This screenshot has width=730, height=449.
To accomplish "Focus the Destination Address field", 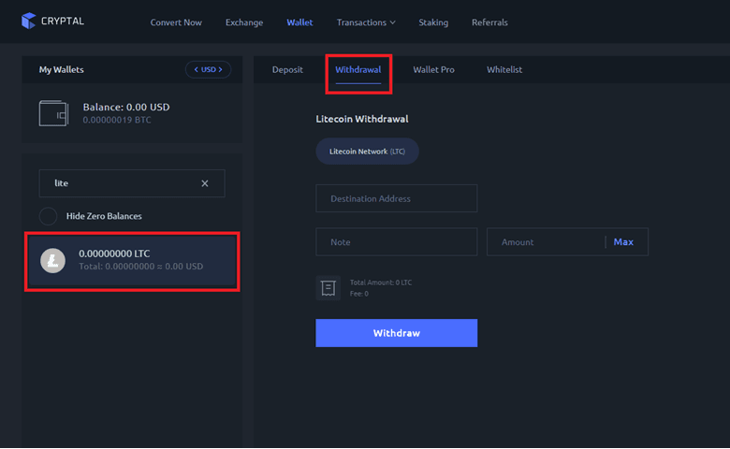I will tap(397, 198).
